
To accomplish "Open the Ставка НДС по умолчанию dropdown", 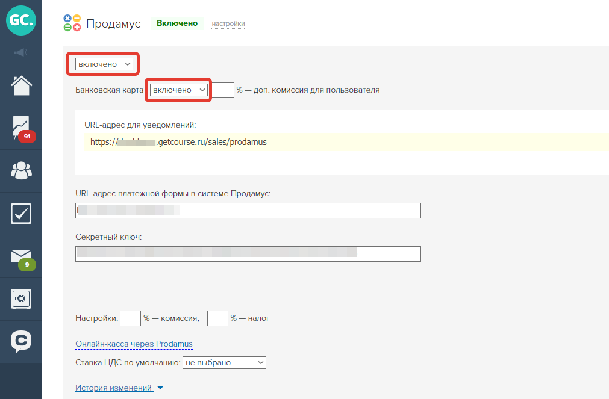I will click(x=224, y=362).
